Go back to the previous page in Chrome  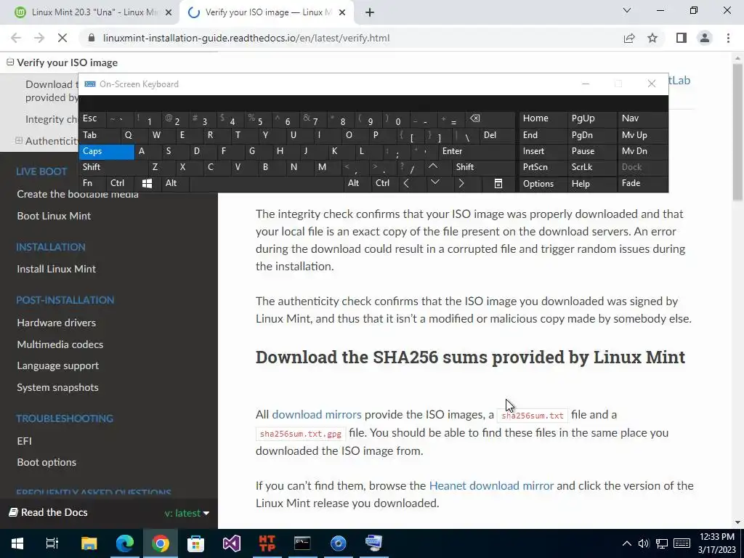pyautogui.click(x=16, y=38)
